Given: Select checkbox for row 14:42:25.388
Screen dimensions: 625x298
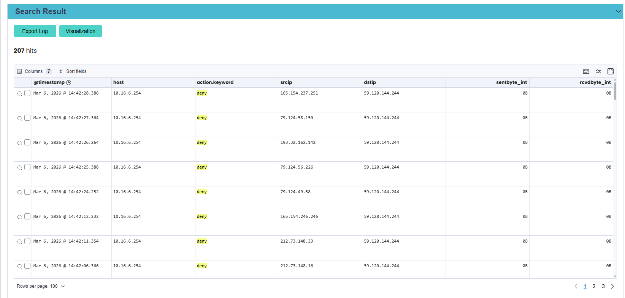Looking at the screenshot, I should (27, 167).
